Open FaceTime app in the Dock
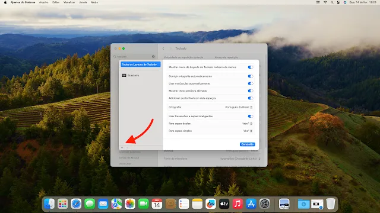 click(144, 204)
